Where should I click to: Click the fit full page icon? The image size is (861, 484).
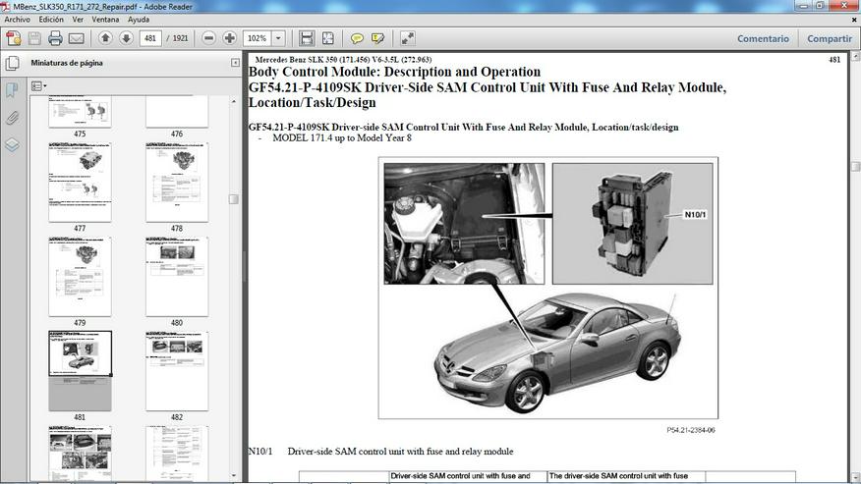tap(328, 38)
